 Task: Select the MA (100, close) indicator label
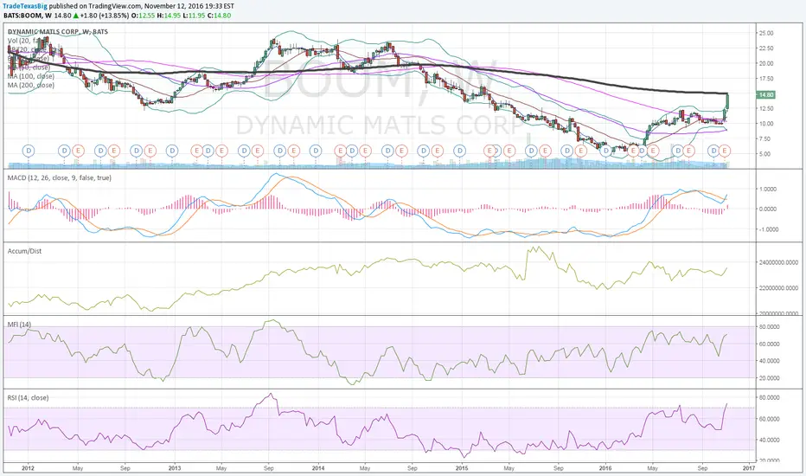(x=31, y=76)
